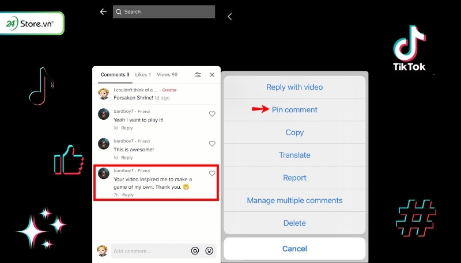
Task: Choose Delete from the action menu
Action: [x=294, y=223]
